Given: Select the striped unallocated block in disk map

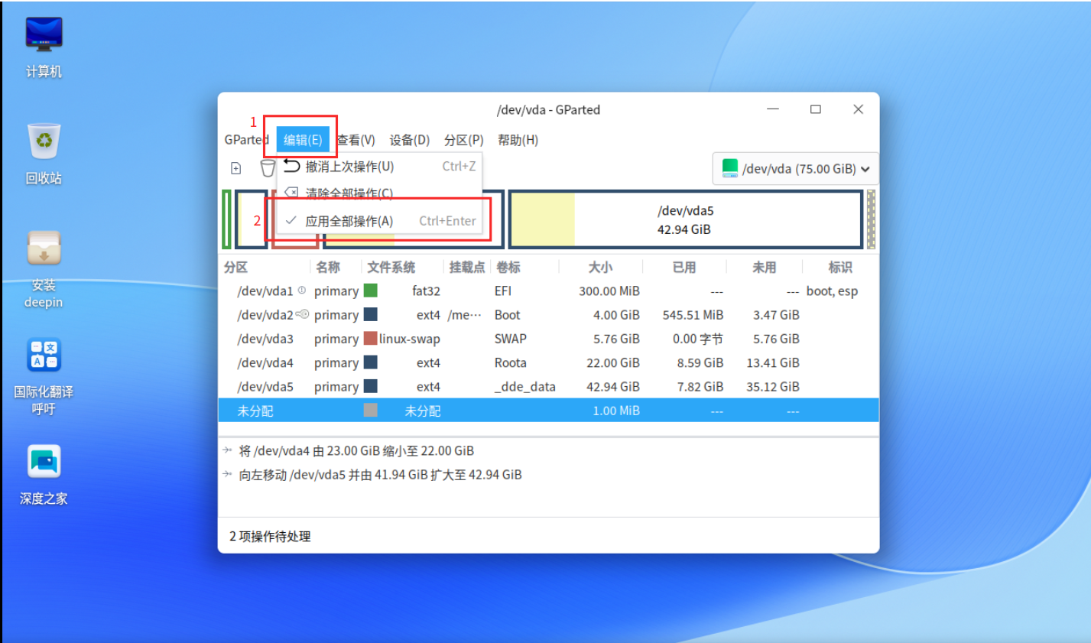Looking at the screenshot, I should pyautogui.click(x=871, y=219).
